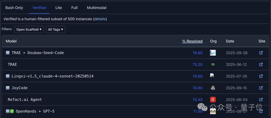Open the Full leaderboard tab
Viewport: 271px width, 118px height.
tap(74, 8)
